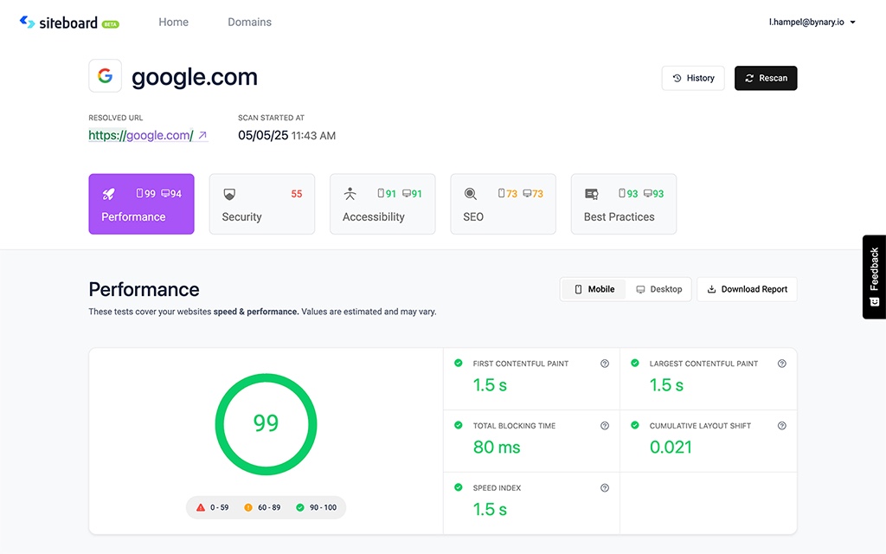
Task: Click the Google favicon thumbnail
Action: (x=105, y=76)
